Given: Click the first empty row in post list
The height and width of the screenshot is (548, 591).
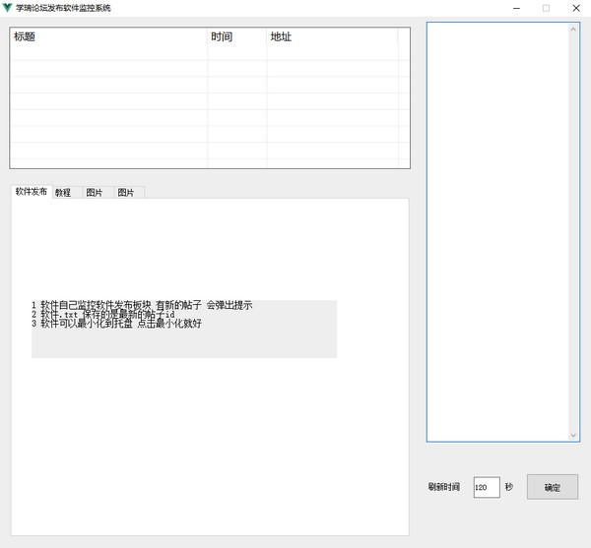Looking at the screenshot, I should pos(108,53).
